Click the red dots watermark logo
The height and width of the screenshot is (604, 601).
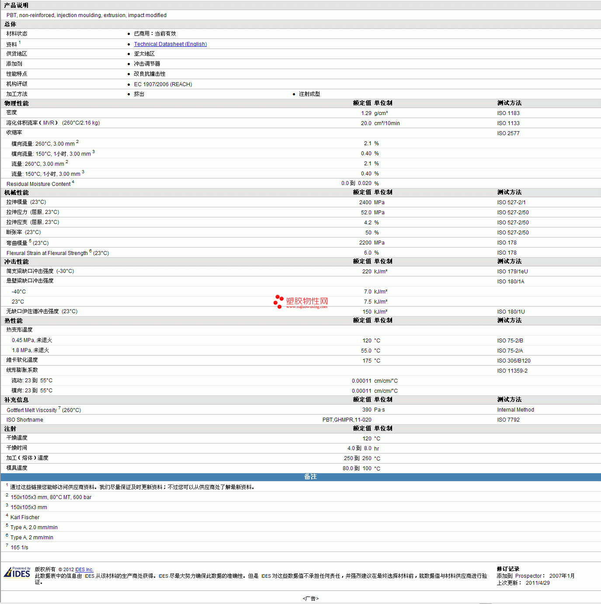pyautogui.click(x=278, y=301)
